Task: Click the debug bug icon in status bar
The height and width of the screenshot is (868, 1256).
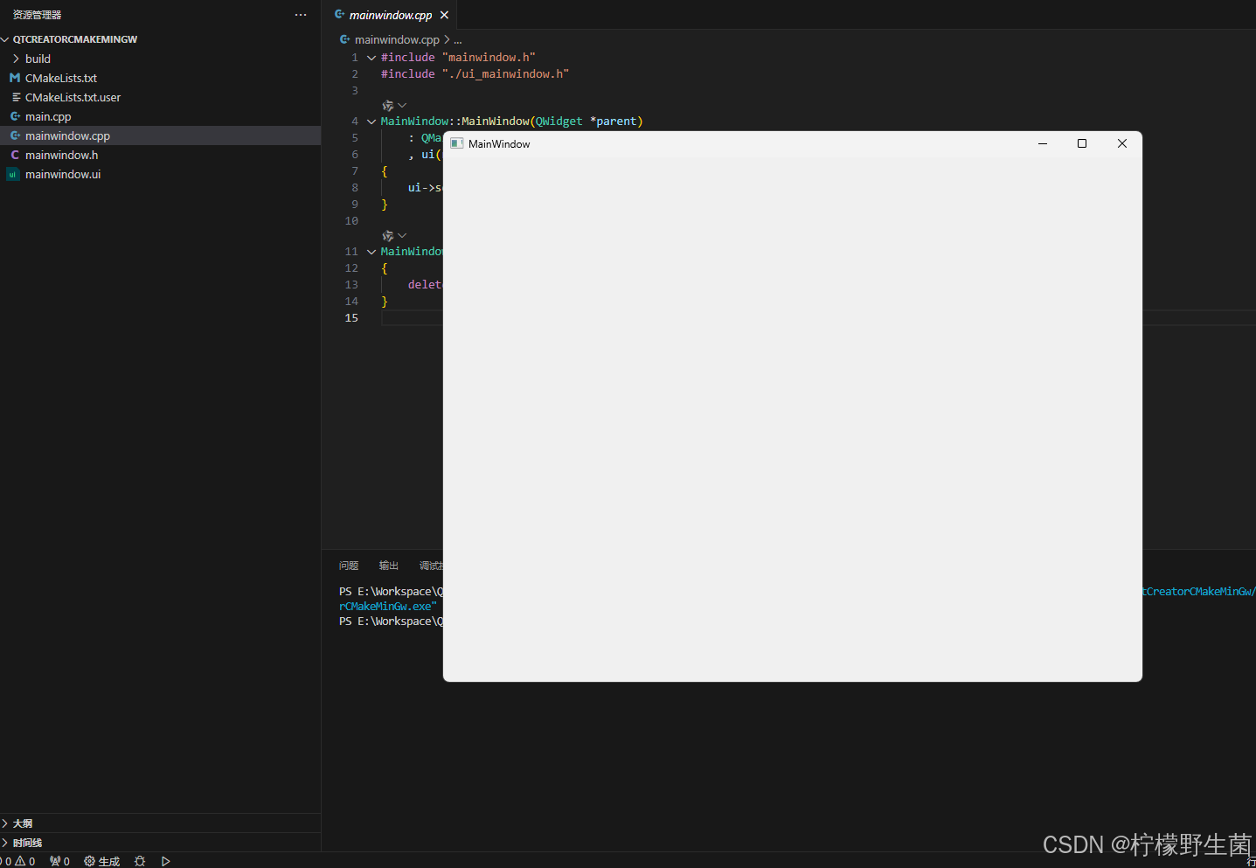Action: (x=140, y=861)
